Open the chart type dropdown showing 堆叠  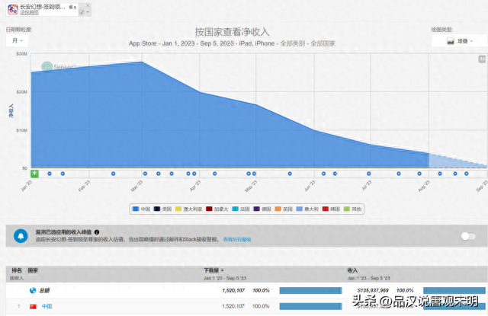[459, 41]
